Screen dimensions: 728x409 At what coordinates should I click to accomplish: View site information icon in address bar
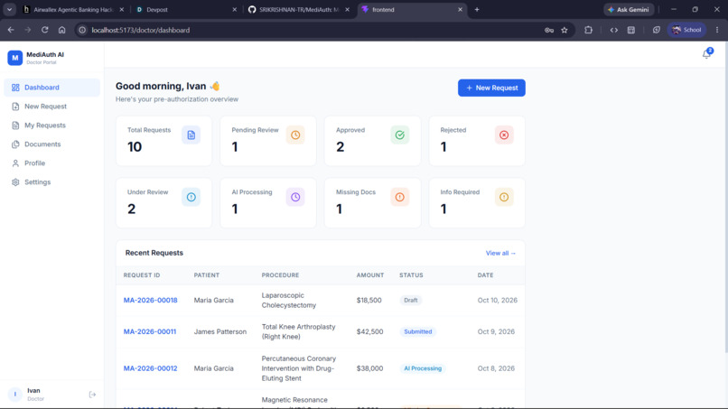tap(82, 30)
